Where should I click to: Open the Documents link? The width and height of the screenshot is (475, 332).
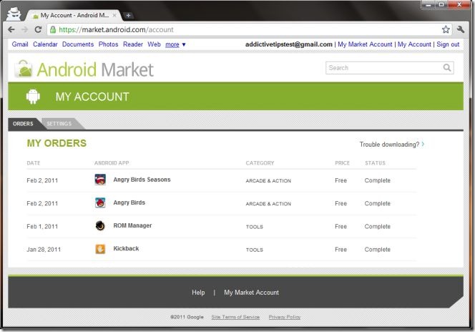coord(78,44)
